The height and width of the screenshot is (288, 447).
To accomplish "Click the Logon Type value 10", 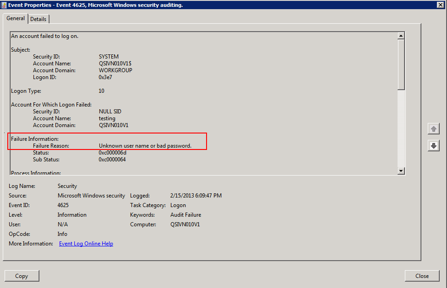I will click(102, 91).
